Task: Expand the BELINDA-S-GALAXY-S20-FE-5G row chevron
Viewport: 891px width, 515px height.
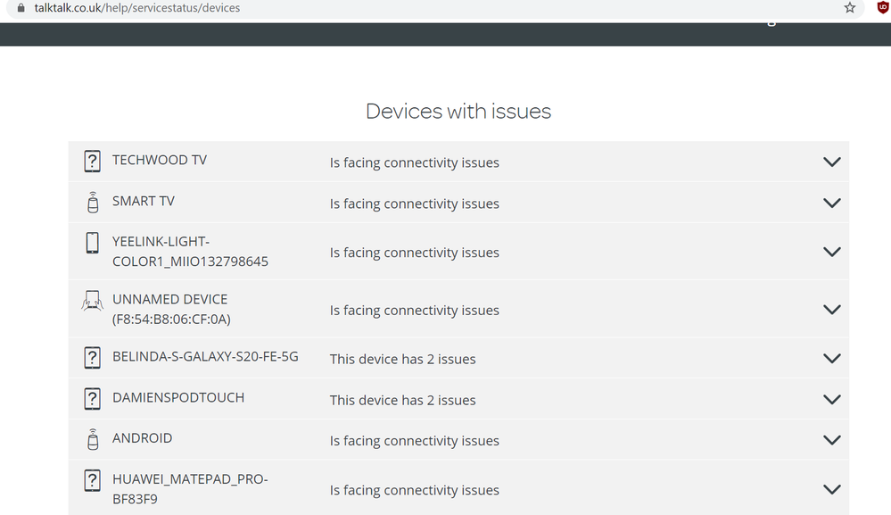Action: pos(832,359)
